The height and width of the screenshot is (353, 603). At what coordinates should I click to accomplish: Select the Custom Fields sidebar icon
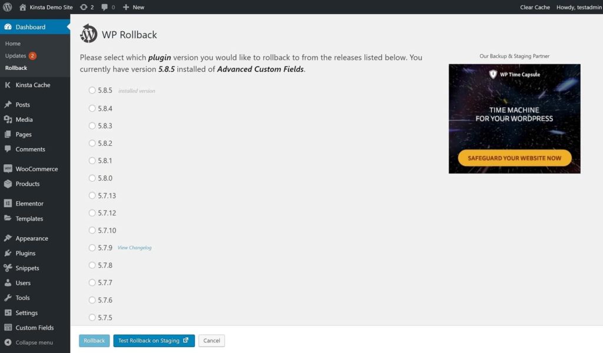pos(8,328)
